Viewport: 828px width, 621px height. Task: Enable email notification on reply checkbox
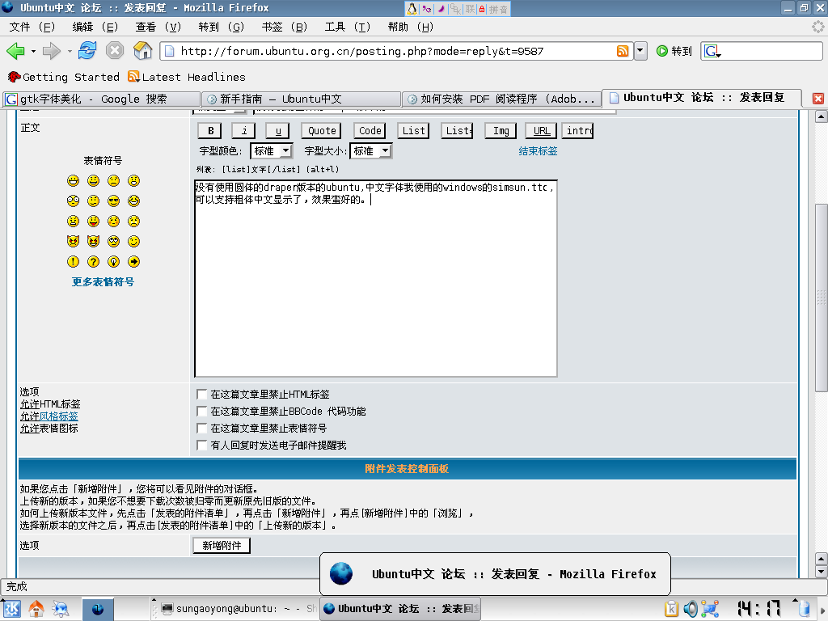201,446
